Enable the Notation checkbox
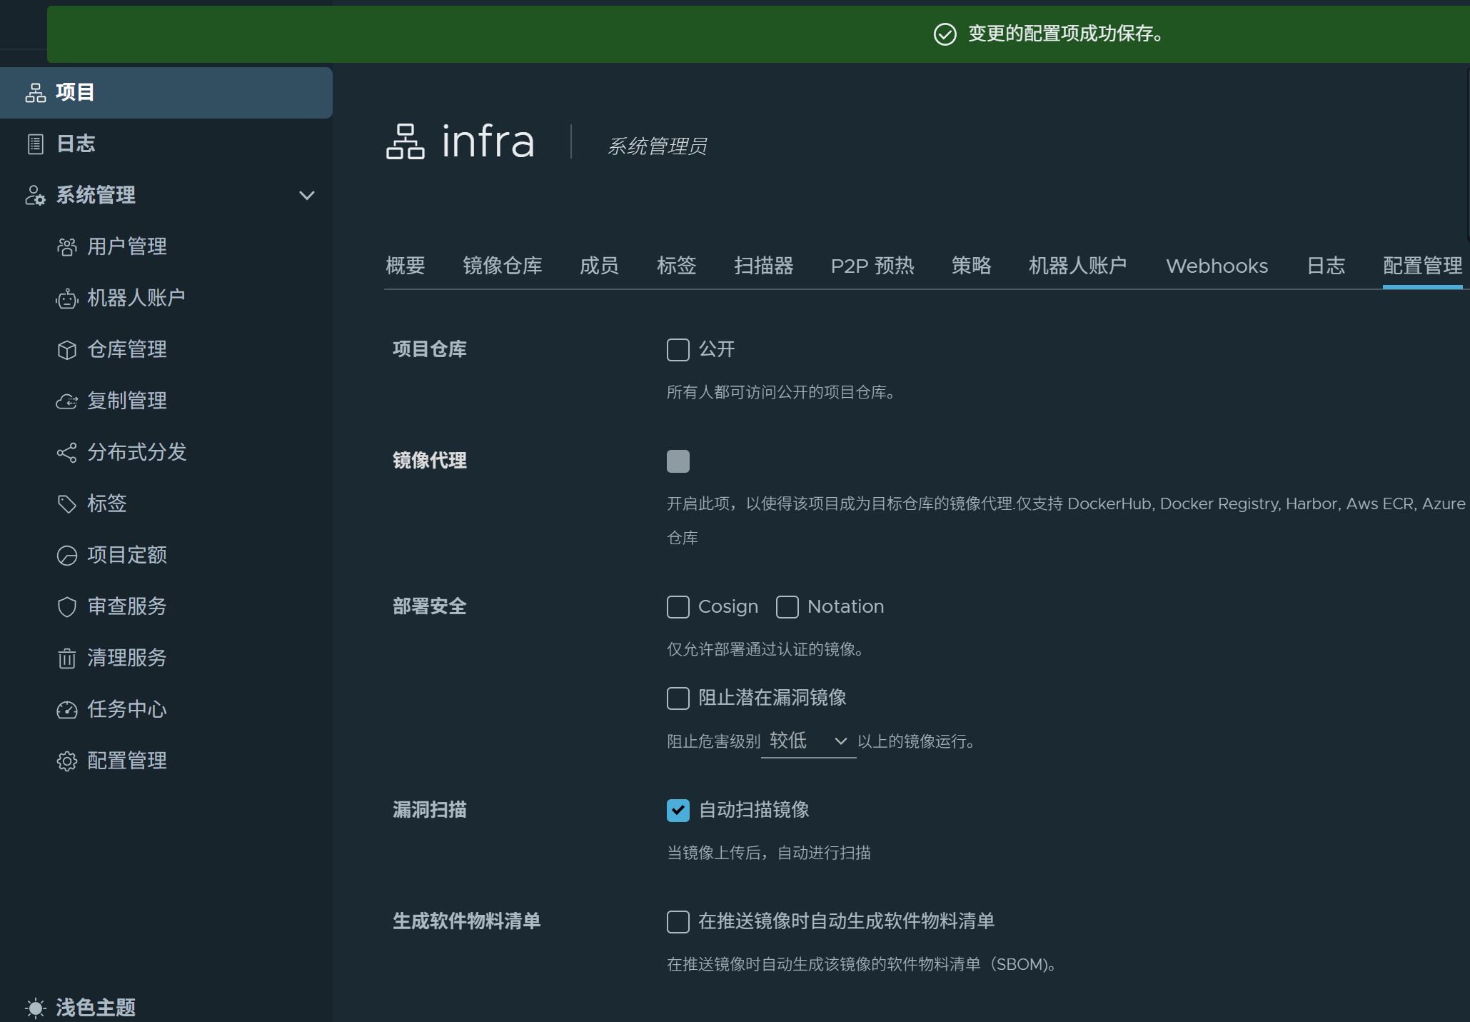The height and width of the screenshot is (1022, 1470). [x=787, y=607]
